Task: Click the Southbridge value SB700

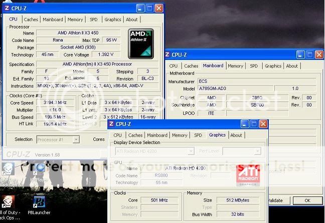Action: point(257,105)
